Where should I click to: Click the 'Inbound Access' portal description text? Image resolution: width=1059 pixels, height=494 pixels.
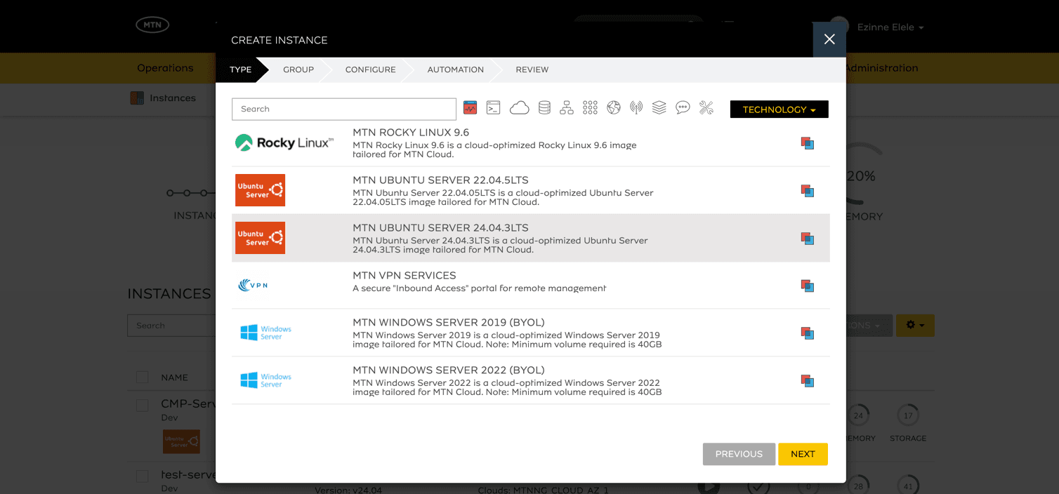point(479,288)
